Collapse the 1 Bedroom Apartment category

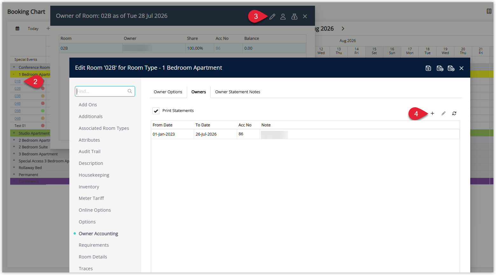[x=14, y=74]
